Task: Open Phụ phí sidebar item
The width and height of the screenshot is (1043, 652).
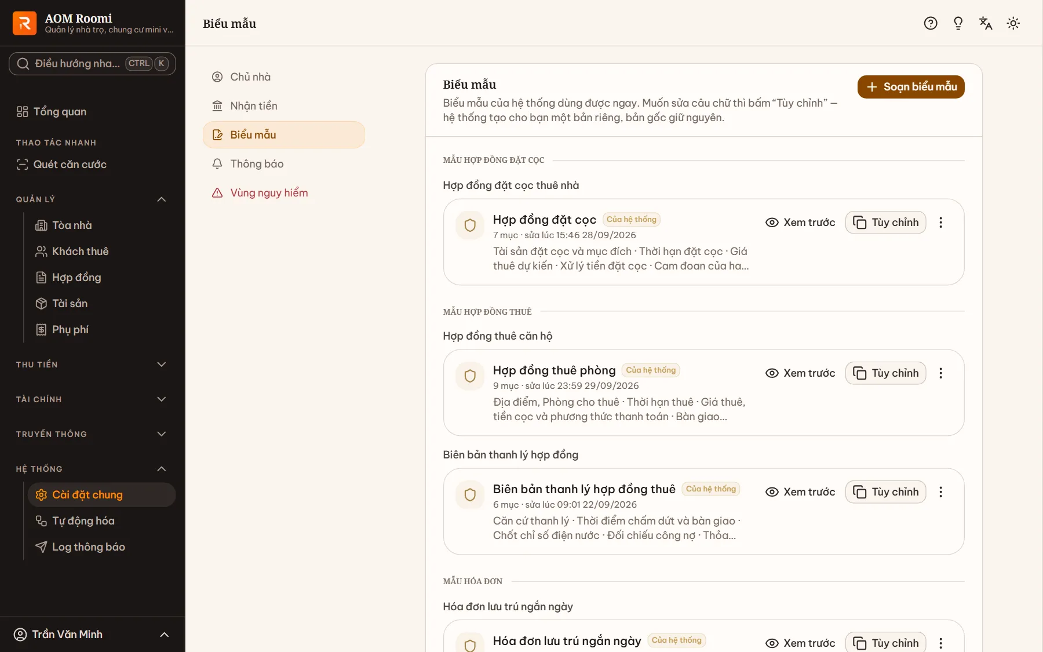Action: pyautogui.click(x=101, y=330)
